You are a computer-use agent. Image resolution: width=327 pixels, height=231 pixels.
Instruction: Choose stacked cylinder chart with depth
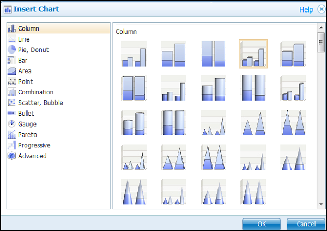(134, 123)
